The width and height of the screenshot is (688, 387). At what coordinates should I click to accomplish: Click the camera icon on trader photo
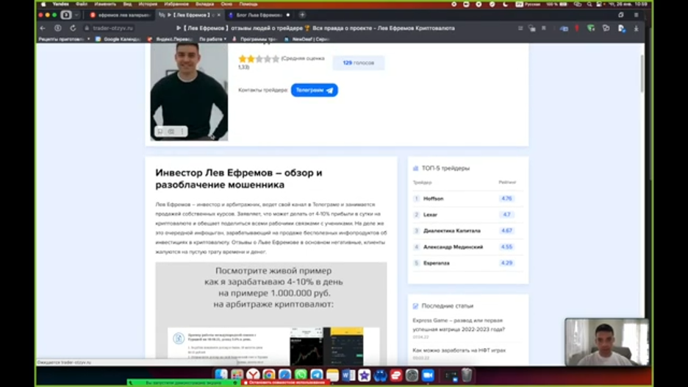(x=171, y=132)
